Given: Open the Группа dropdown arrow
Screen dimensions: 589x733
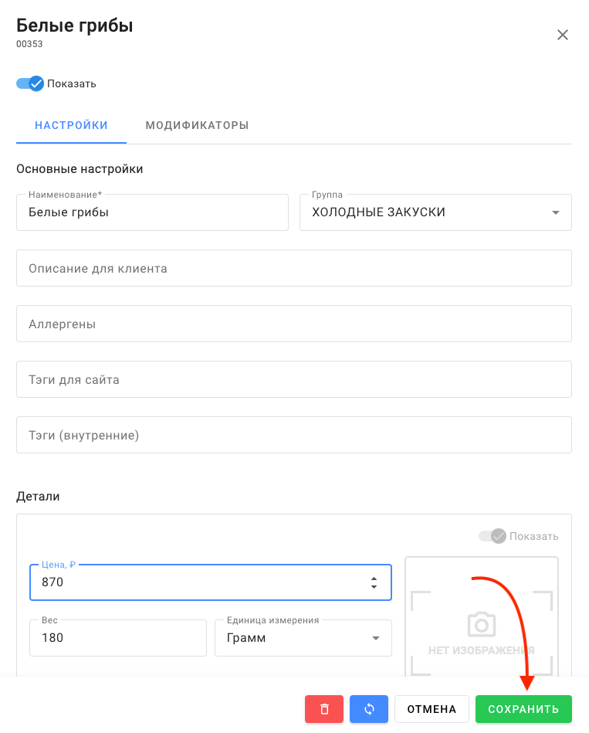Looking at the screenshot, I should [x=555, y=213].
